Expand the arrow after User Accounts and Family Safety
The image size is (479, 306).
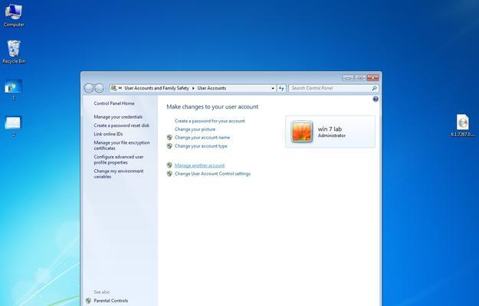[x=193, y=88]
